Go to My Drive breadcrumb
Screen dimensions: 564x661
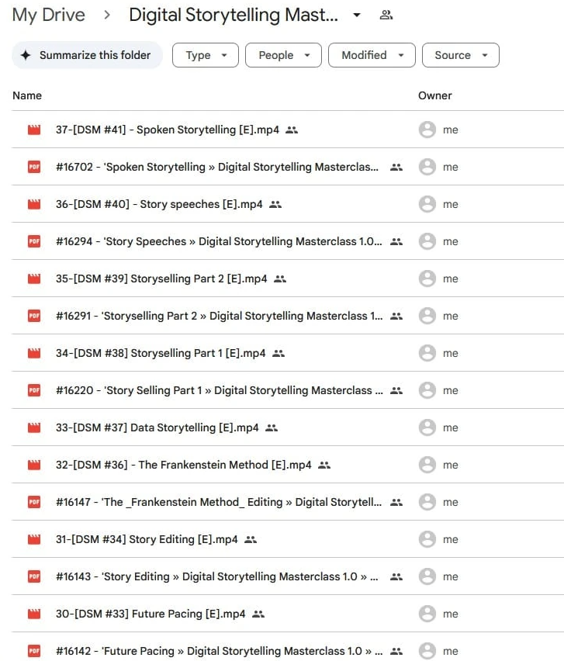pyautogui.click(x=48, y=16)
